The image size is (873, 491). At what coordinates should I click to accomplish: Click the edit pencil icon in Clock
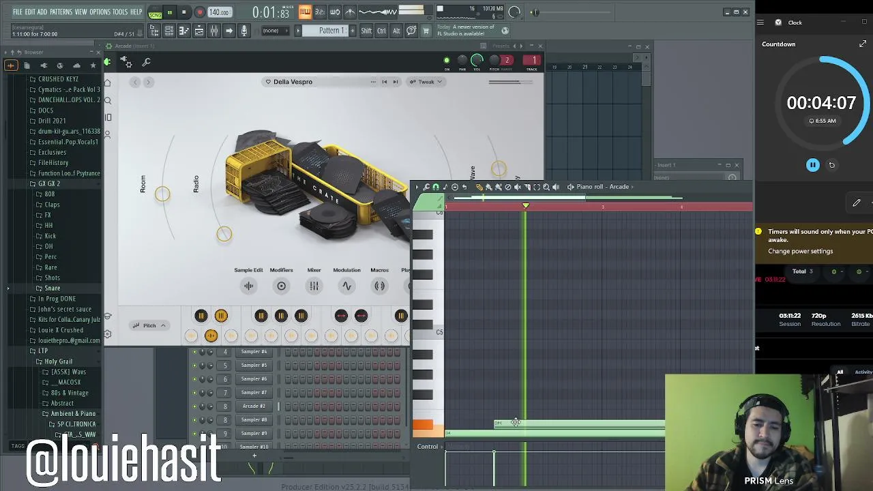857,203
